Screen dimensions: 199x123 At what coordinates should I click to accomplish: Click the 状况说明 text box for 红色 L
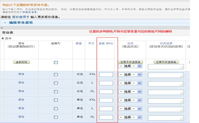click(165, 84)
